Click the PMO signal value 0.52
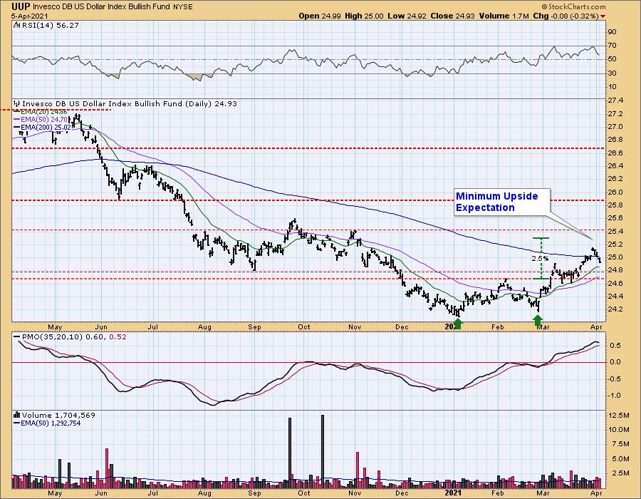 coord(118,336)
